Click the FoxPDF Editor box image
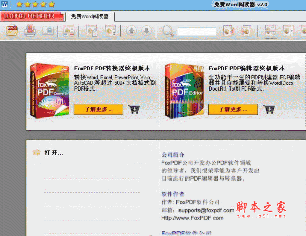 coord(185,91)
